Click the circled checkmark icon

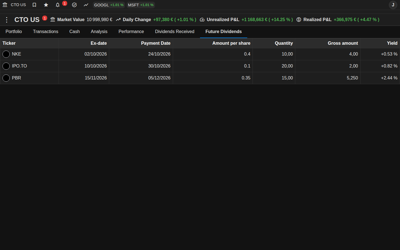(74, 5)
